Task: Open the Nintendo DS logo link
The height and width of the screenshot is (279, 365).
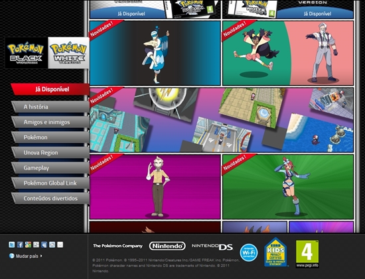Action: click(212, 247)
